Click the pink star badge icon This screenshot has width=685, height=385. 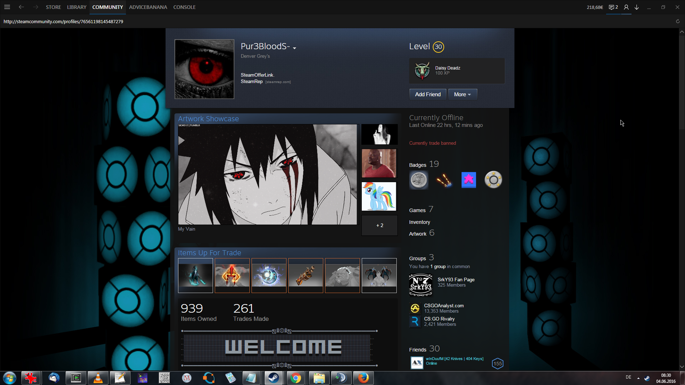468,180
